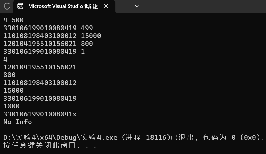
Task: Click the console icon on the tab
Action: pos(20,6)
